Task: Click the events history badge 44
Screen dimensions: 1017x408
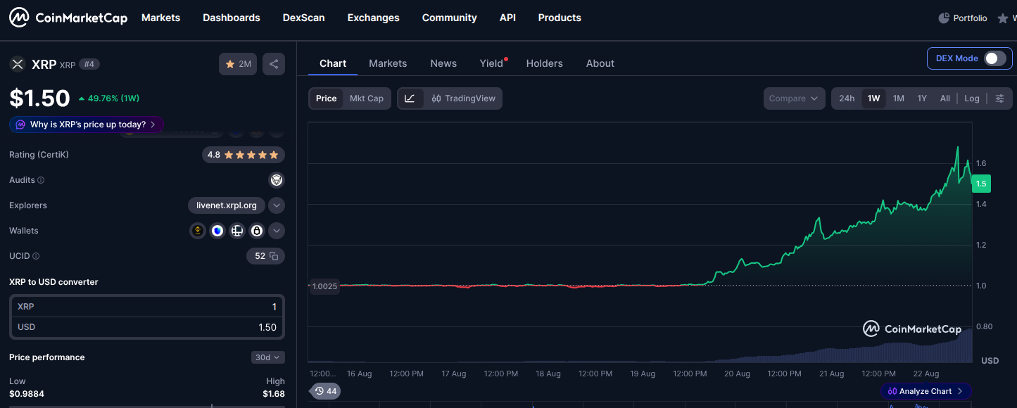Action: [326, 391]
